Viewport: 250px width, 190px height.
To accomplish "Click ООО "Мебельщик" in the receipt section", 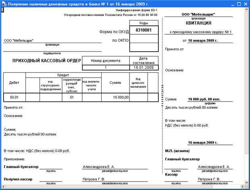I will point(198,14).
